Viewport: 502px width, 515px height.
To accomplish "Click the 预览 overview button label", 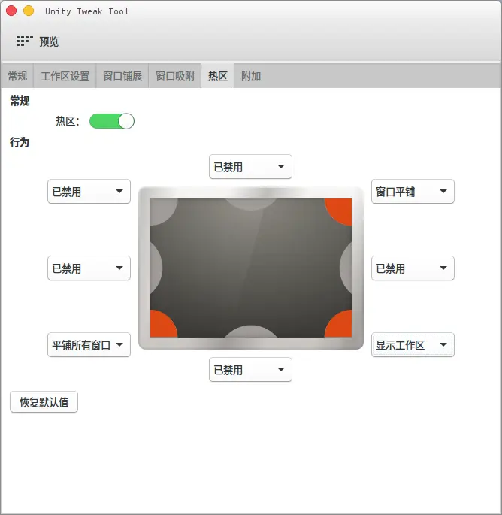I will coord(49,41).
